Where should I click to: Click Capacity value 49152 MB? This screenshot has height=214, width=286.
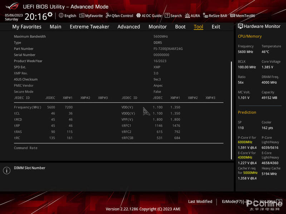[270, 98]
